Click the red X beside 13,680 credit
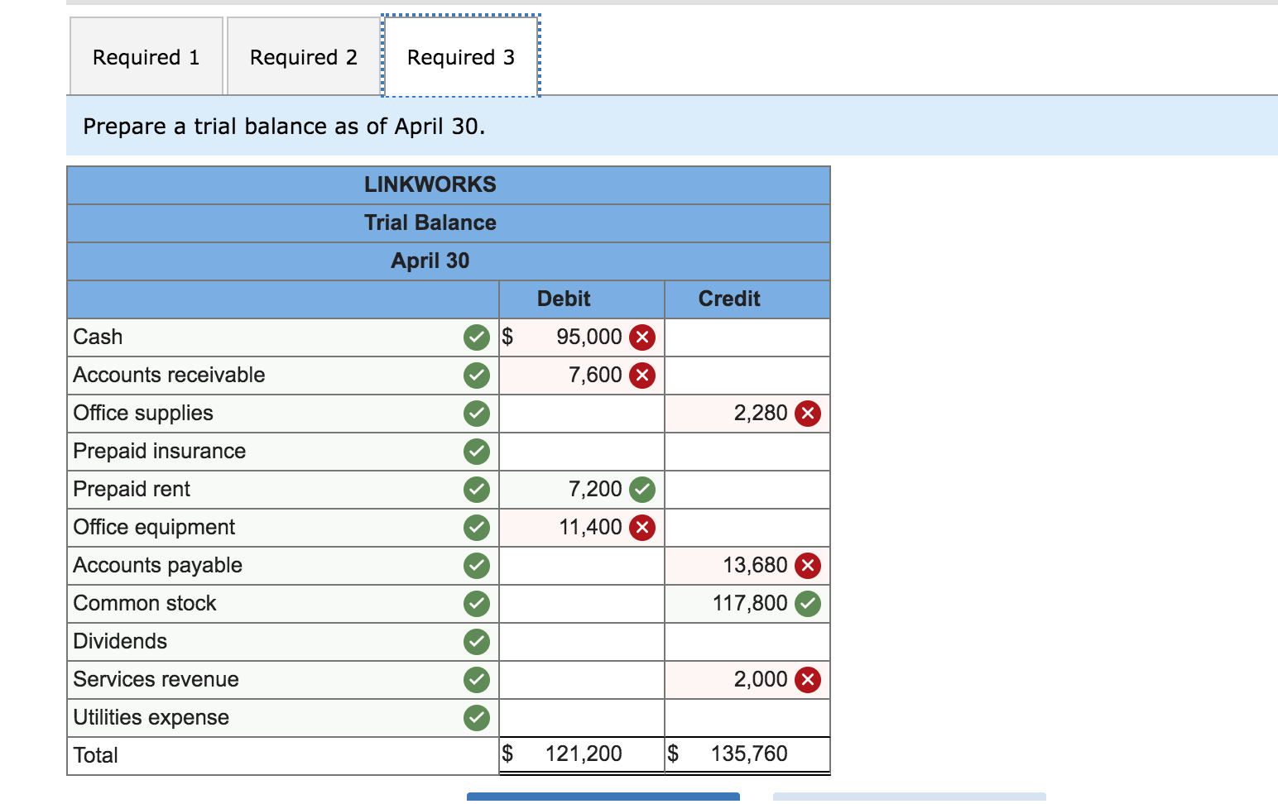This screenshot has width=1278, height=804. coord(808,566)
